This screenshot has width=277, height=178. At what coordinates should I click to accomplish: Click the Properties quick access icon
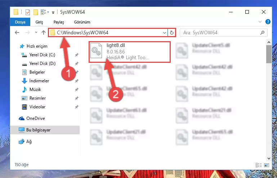(x=28, y=12)
